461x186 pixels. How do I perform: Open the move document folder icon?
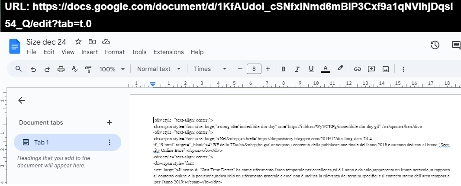point(92,42)
